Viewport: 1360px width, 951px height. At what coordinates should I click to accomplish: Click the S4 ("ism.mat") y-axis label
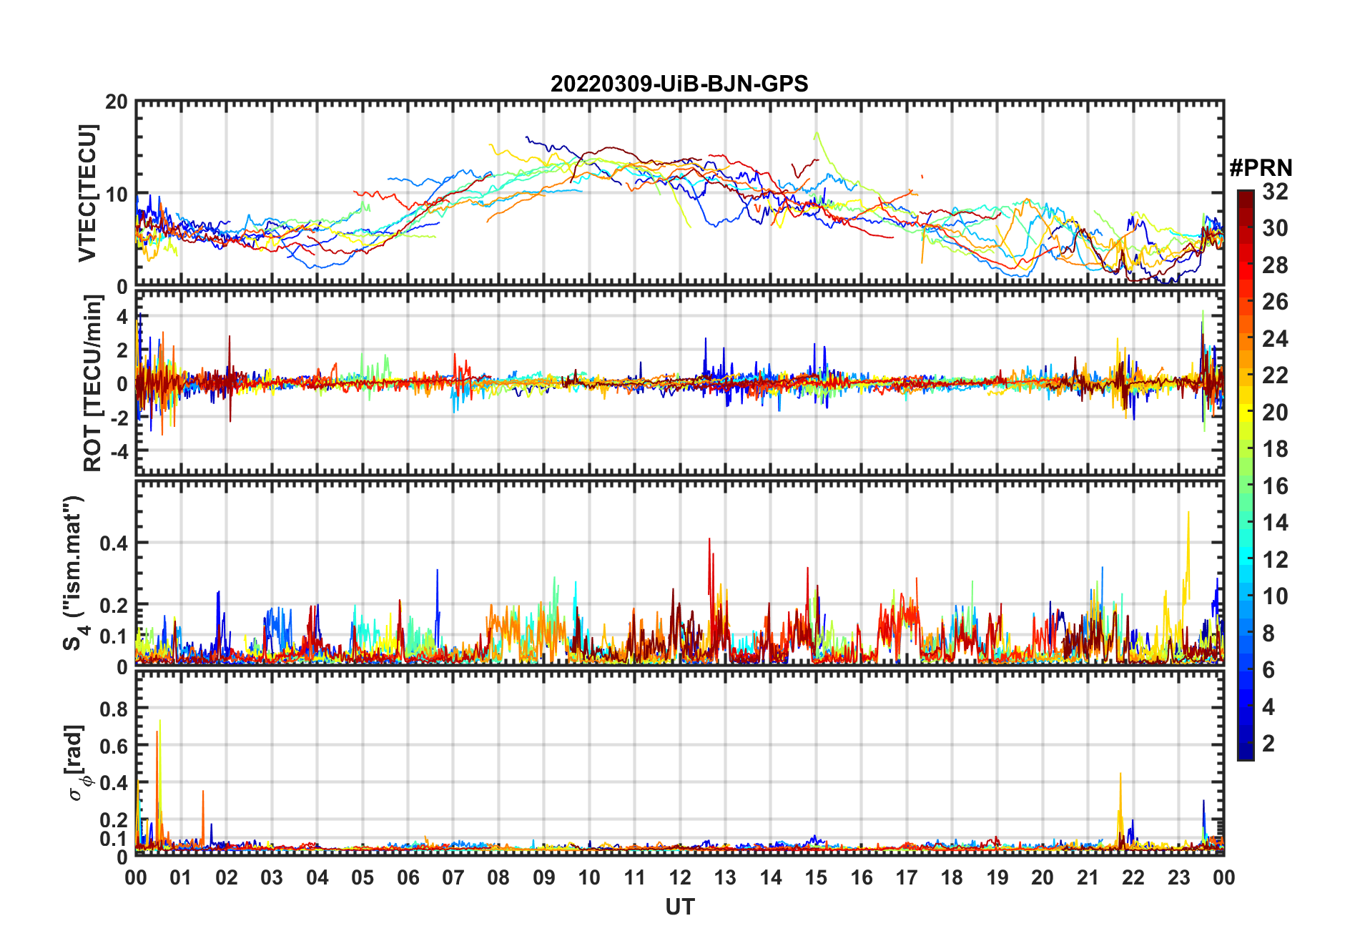74,572
